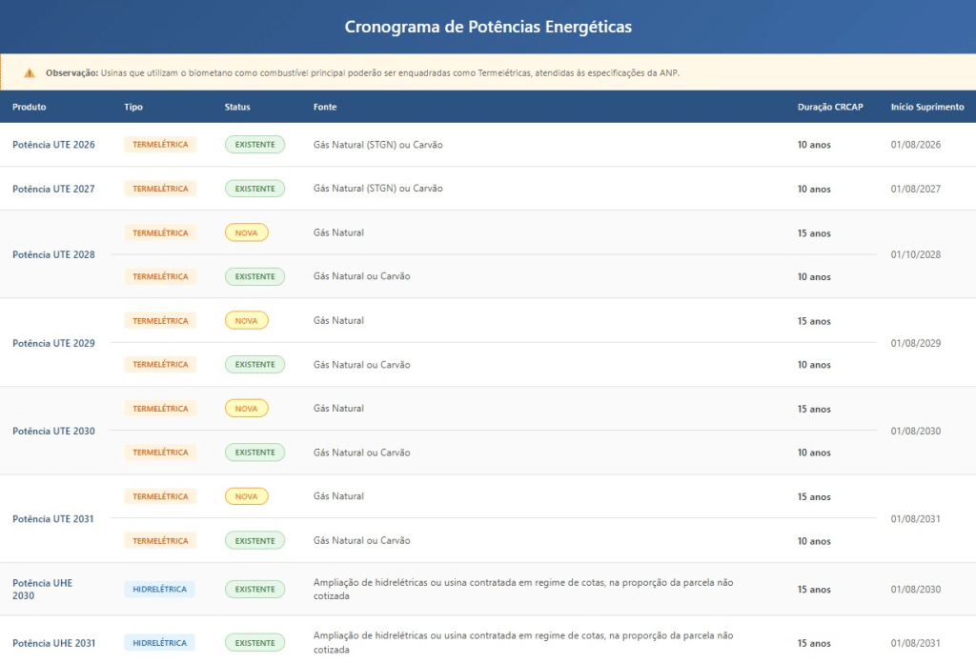
Task: Select the Potência UTE 2029 product name
Action: tap(53, 343)
